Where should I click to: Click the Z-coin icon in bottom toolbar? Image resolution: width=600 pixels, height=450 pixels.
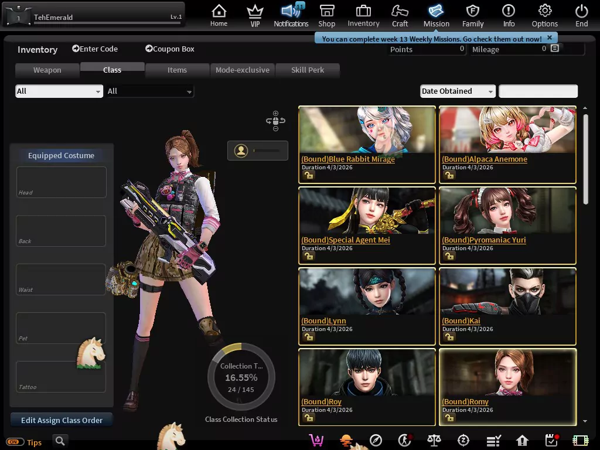[463, 440]
